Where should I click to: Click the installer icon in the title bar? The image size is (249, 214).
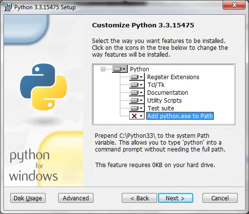pos(8,7)
